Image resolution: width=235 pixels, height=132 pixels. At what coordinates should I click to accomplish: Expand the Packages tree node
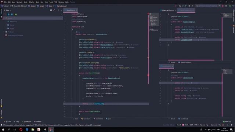pos(4,32)
